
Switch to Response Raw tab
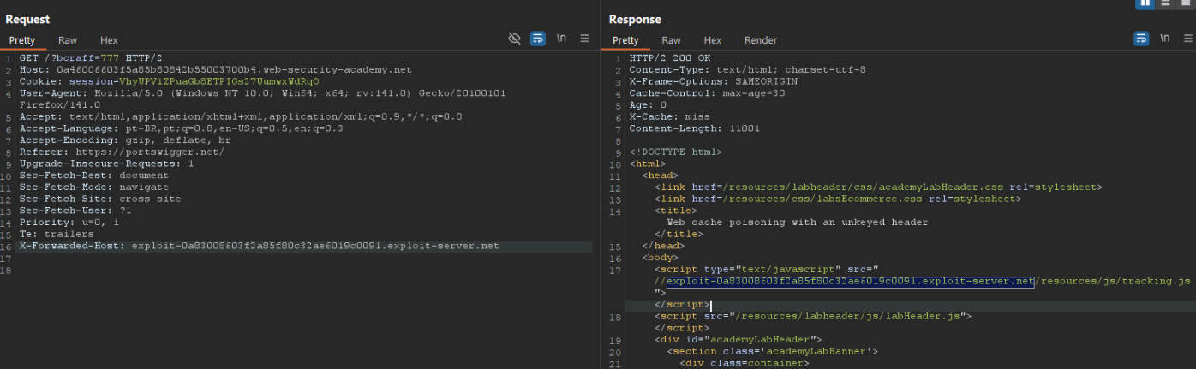(671, 40)
